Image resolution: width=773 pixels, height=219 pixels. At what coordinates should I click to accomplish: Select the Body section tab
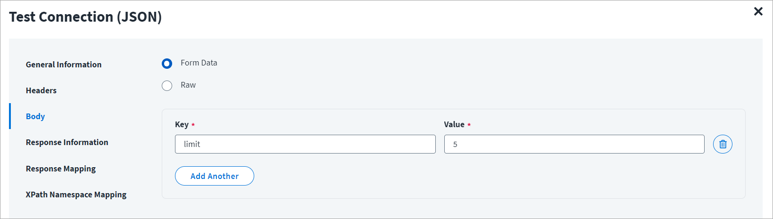click(35, 116)
